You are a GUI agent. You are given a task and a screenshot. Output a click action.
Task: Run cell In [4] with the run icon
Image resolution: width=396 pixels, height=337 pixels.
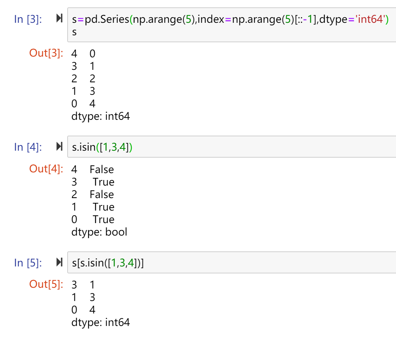coord(60,146)
